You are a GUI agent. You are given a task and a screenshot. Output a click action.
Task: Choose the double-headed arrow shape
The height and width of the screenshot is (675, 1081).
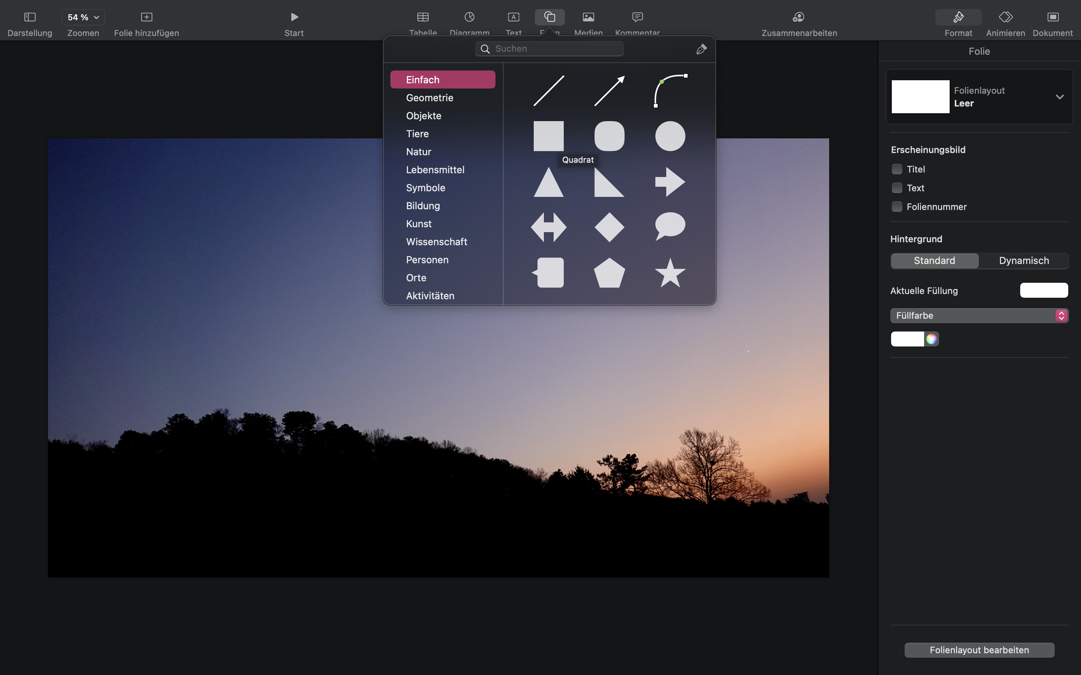point(548,227)
